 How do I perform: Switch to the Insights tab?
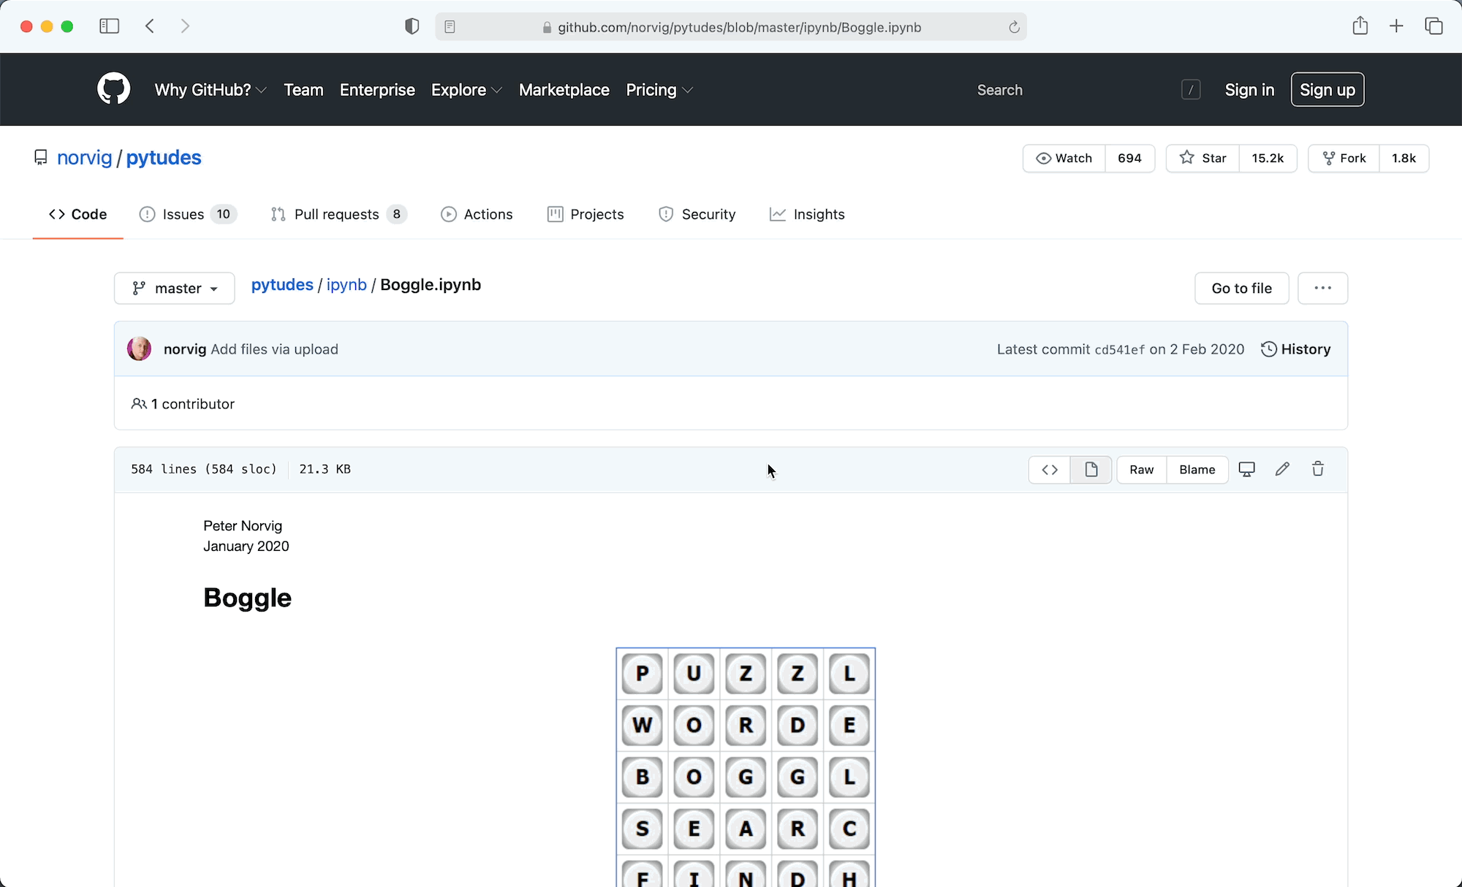coord(807,214)
